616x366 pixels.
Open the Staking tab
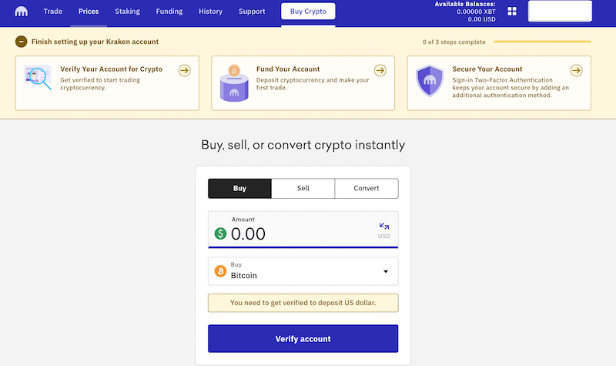tap(127, 12)
